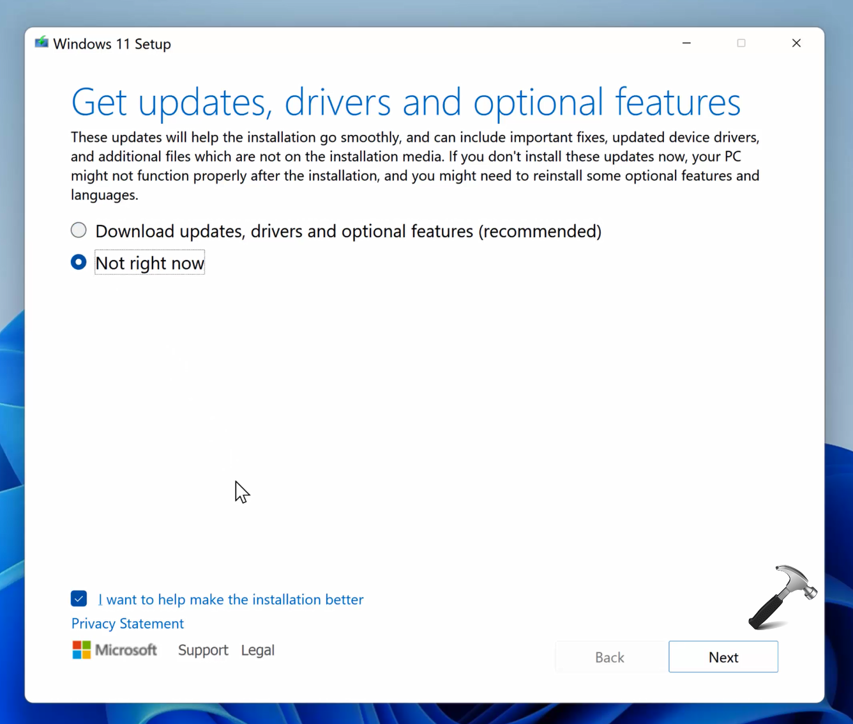Click the disabled maximize window button
Image resolution: width=853 pixels, height=724 pixels.
click(741, 43)
